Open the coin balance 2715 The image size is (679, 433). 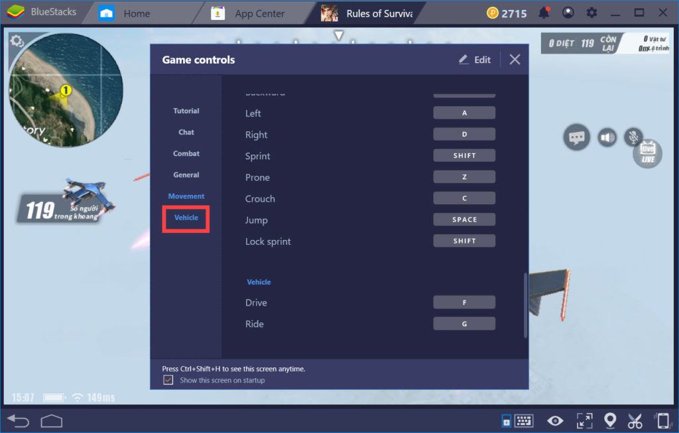507,13
